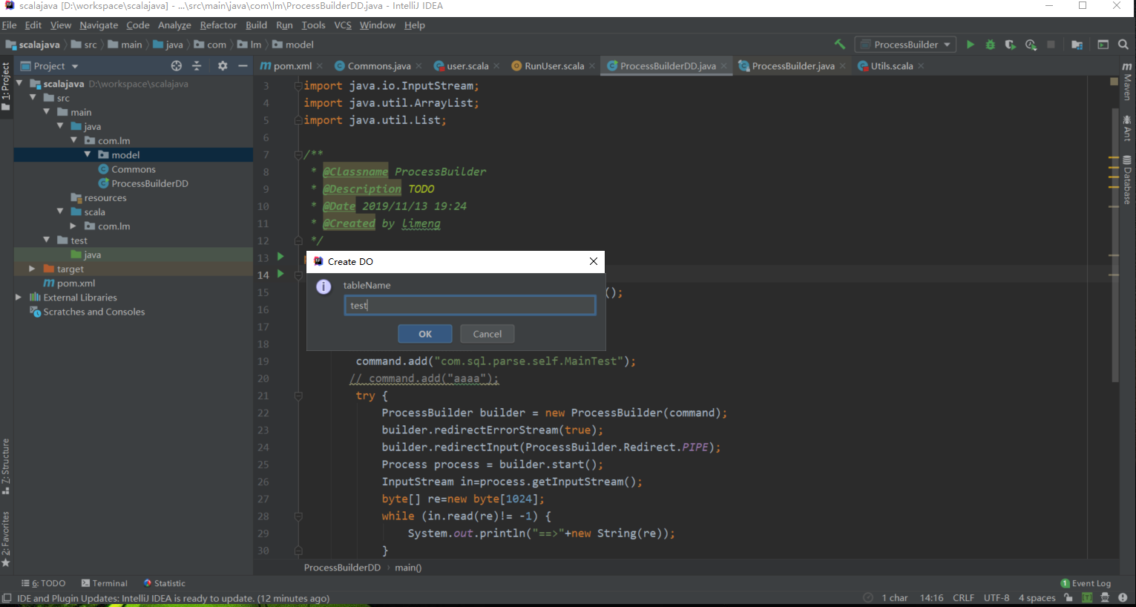Fold the try block on line 21
The image size is (1136, 607).
click(x=298, y=396)
